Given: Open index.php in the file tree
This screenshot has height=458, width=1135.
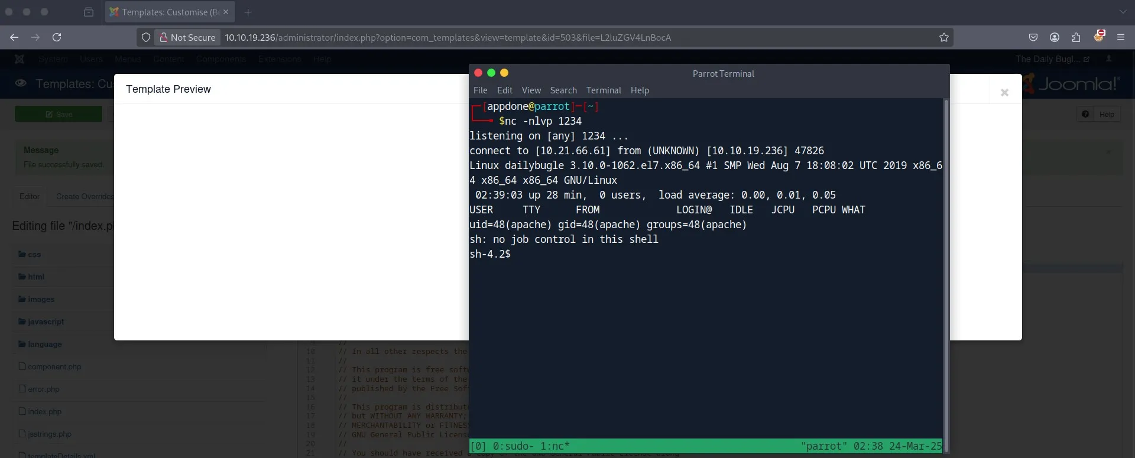Looking at the screenshot, I should [40, 411].
